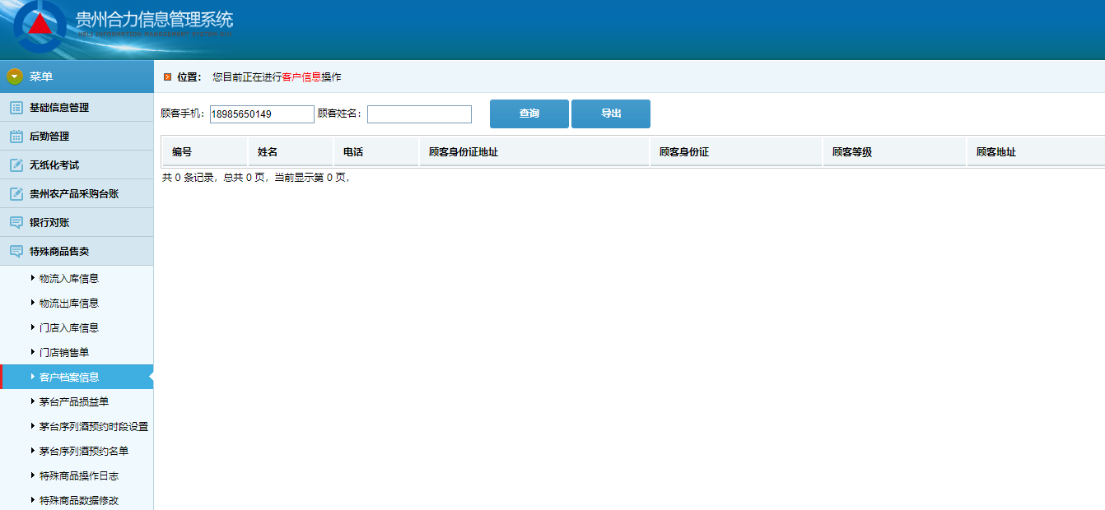This screenshot has height=510, width=1105.
Task: Collapse the 特殊商品售卖 menu section
Action: pyautogui.click(x=59, y=252)
